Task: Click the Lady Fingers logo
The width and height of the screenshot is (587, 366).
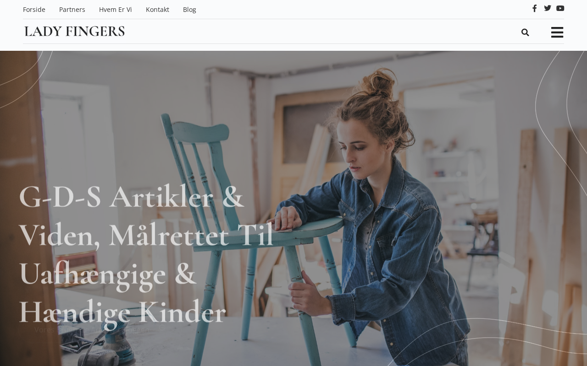Action: [x=74, y=31]
